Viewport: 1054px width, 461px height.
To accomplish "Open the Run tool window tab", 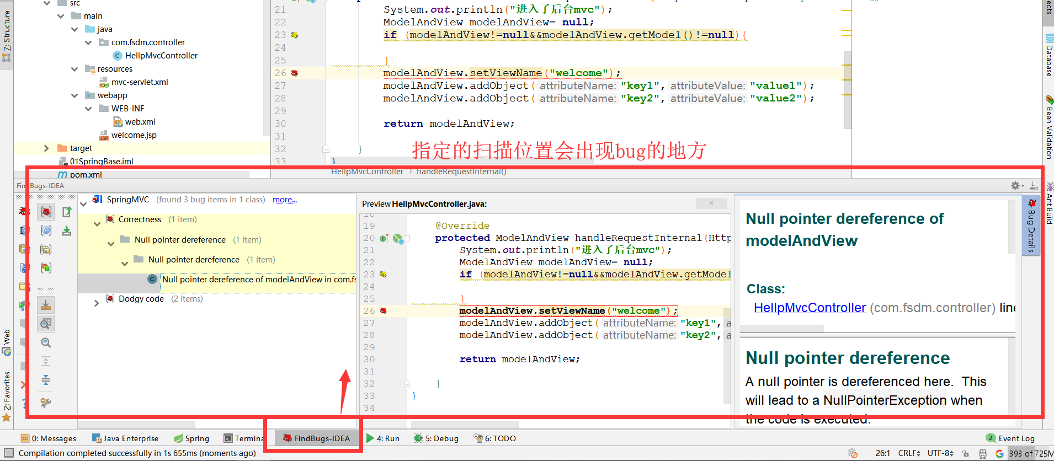I will pyautogui.click(x=383, y=438).
